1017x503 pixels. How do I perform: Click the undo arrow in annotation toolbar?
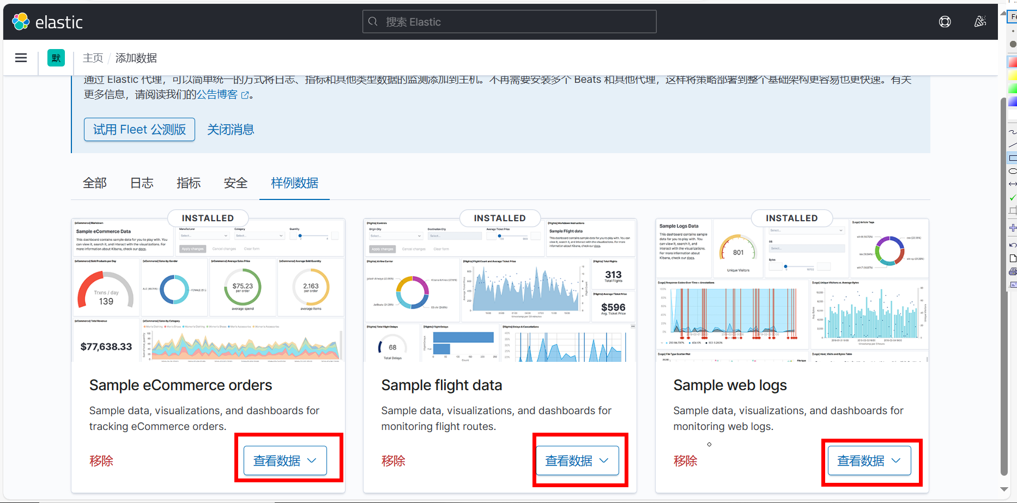[1013, 245]
